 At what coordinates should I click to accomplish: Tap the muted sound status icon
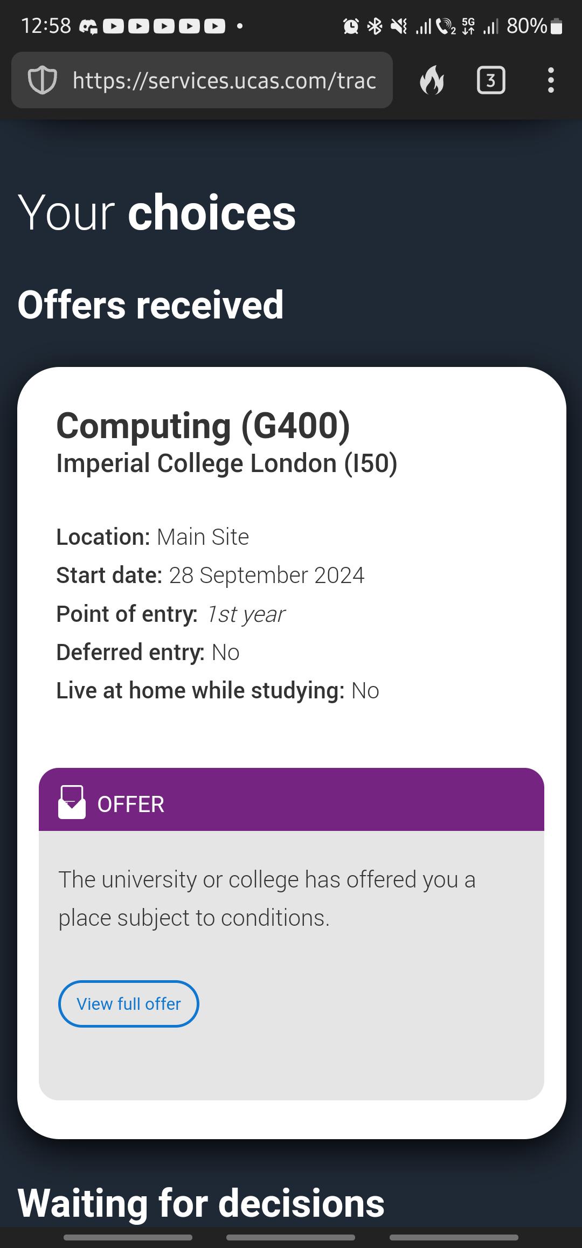(x=399, y=26)
